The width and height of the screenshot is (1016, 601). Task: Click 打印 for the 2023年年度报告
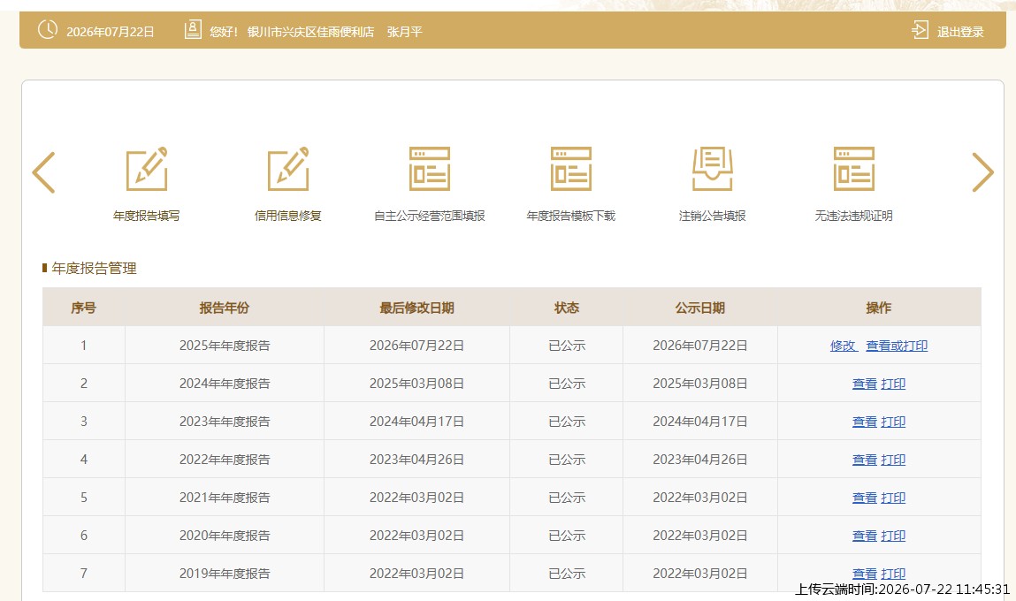tap(893, 422)
